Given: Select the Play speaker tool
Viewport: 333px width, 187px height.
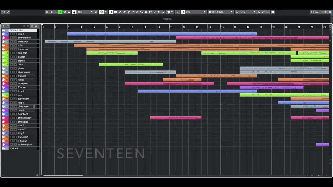Looking at the screenshot, I should (x=159, y=12).
